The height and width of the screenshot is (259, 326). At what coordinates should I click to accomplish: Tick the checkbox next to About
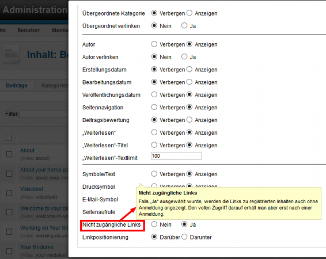9,154
